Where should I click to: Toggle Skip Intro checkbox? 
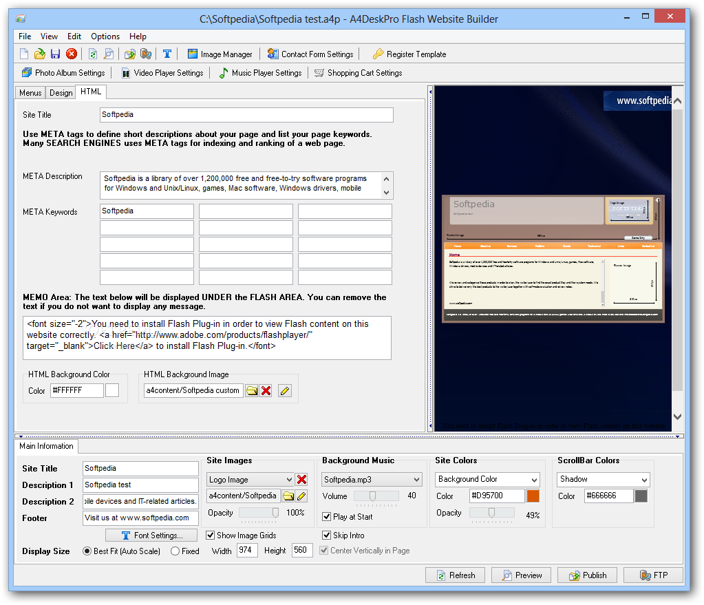pyautogui.click(x=327, y=535)
